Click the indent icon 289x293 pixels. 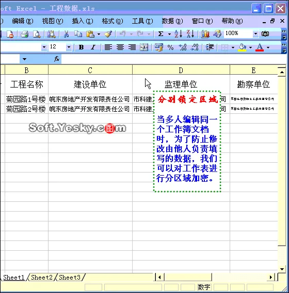[x=210, y=47]
